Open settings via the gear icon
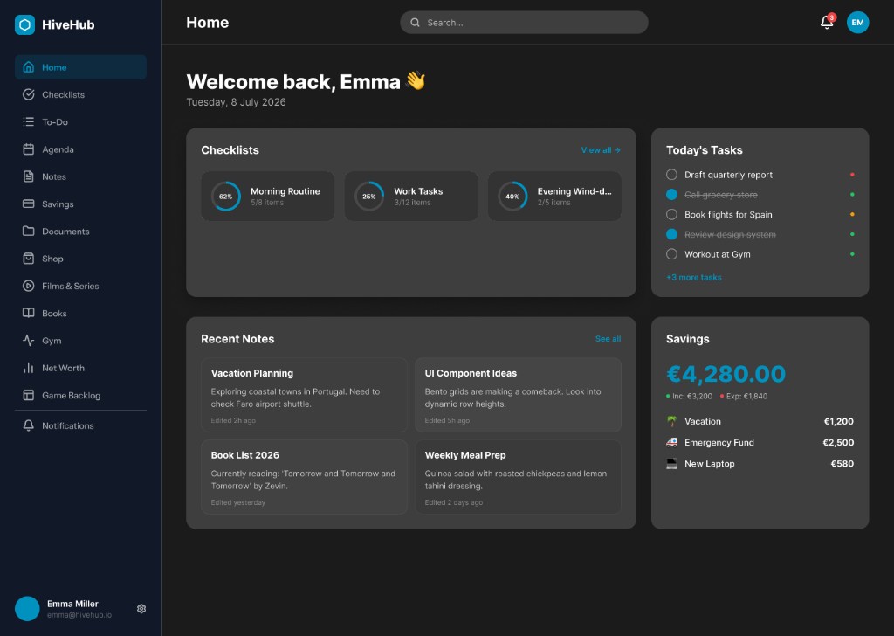This screenshot has height=636, width=894. click(141, 609)
